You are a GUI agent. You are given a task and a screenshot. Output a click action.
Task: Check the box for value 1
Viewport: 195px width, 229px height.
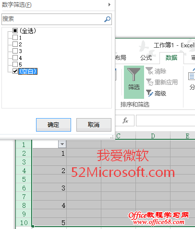(x=15, y=38)
